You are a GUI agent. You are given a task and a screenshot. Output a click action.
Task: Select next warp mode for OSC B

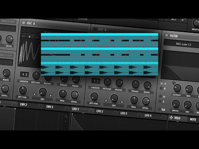tap(122, 102)
